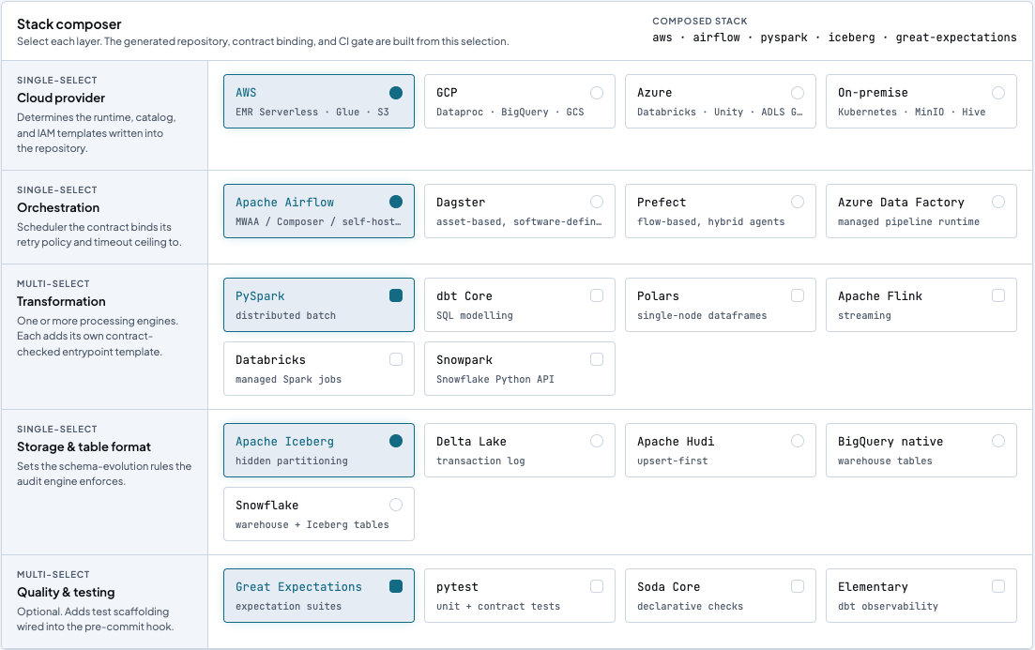Enable the pytest checkbox

(597, 586)
